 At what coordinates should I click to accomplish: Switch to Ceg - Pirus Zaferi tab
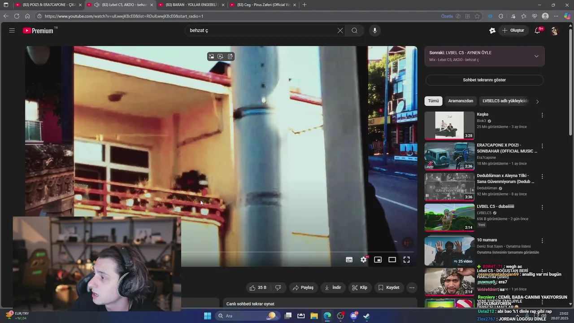pos(263,5)
